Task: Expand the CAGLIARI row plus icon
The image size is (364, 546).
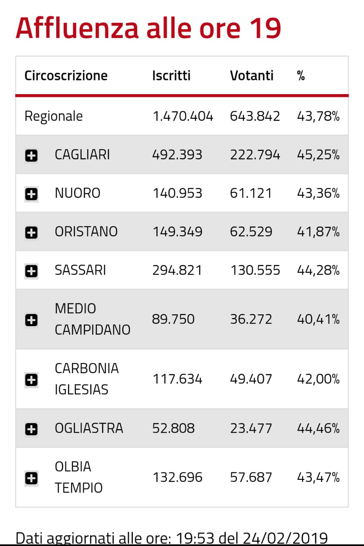Action: (x=31, y=155)
